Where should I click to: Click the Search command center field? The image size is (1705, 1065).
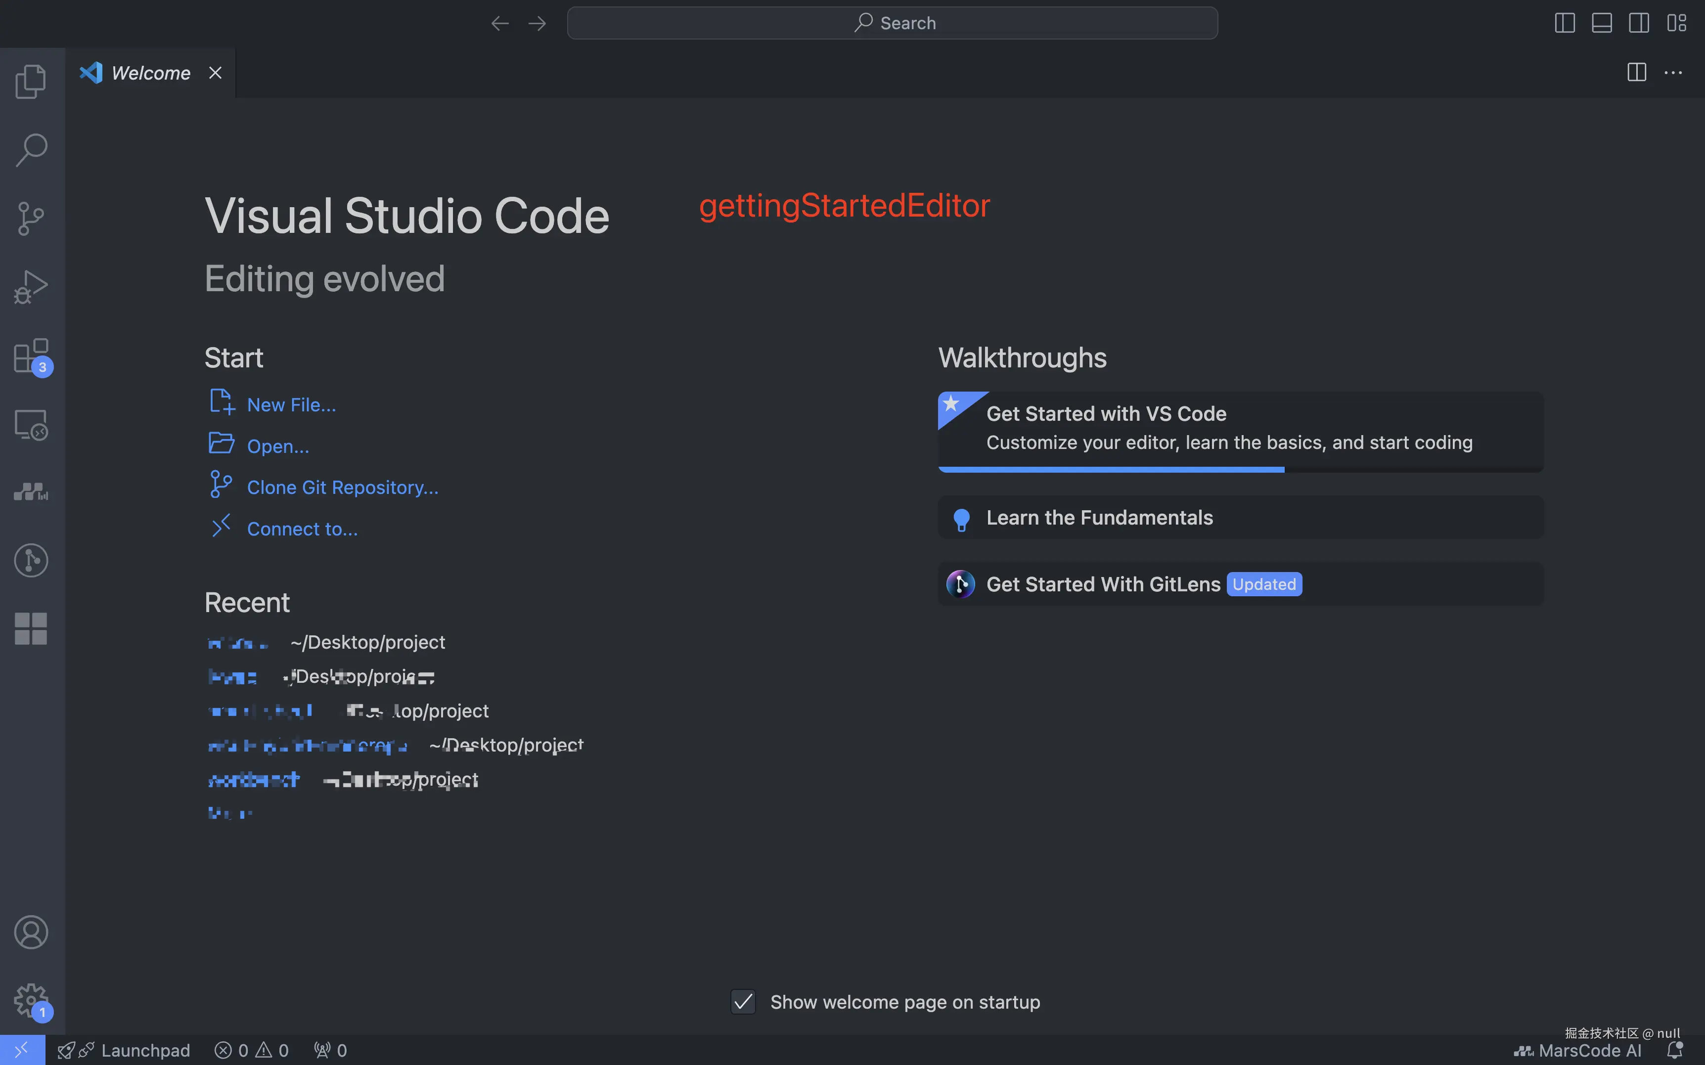pos(892,23)
